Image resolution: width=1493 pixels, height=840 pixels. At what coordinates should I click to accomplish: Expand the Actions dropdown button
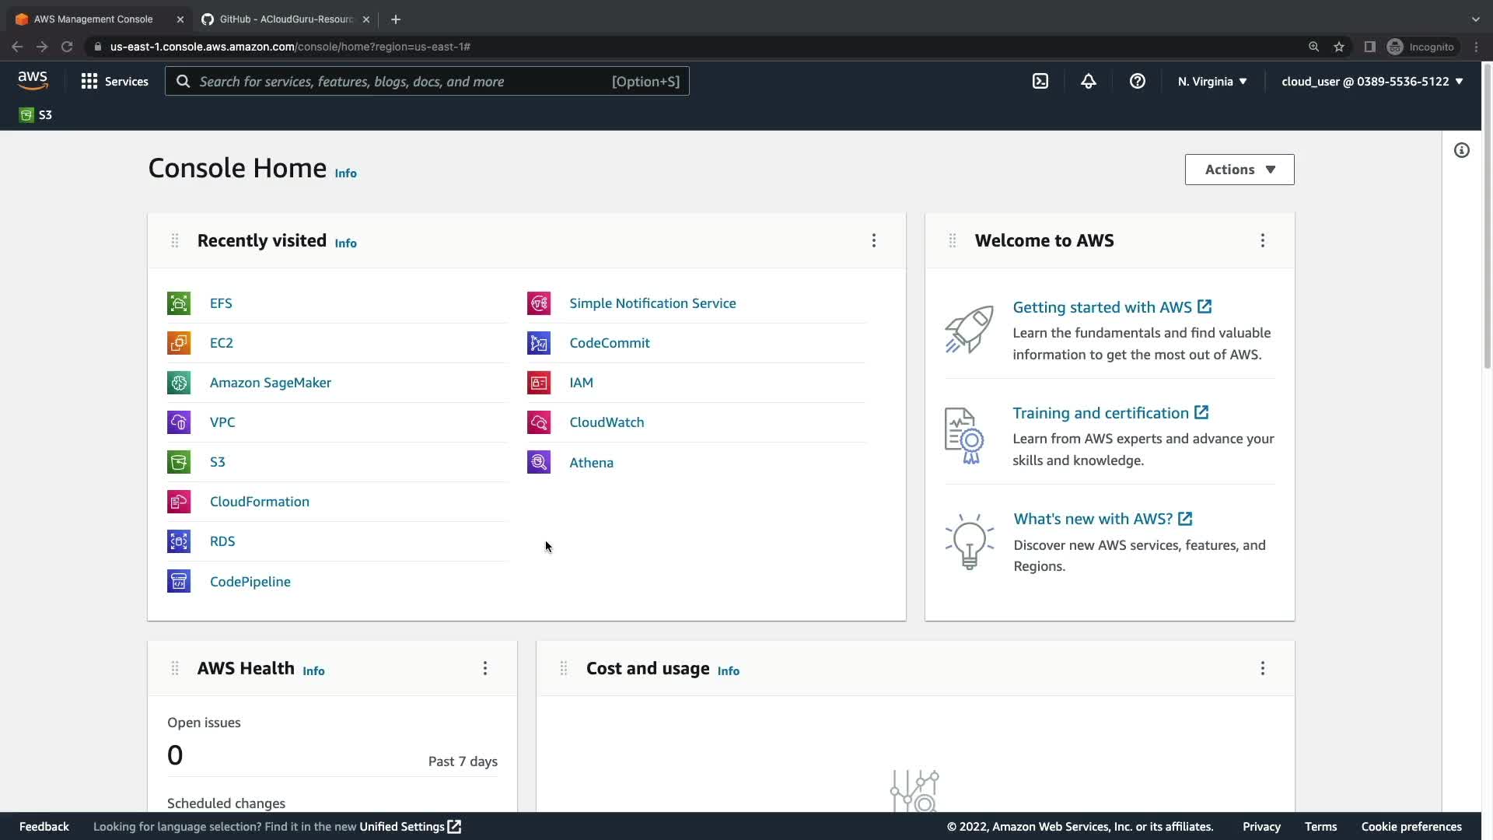(x=1240, y=170)
